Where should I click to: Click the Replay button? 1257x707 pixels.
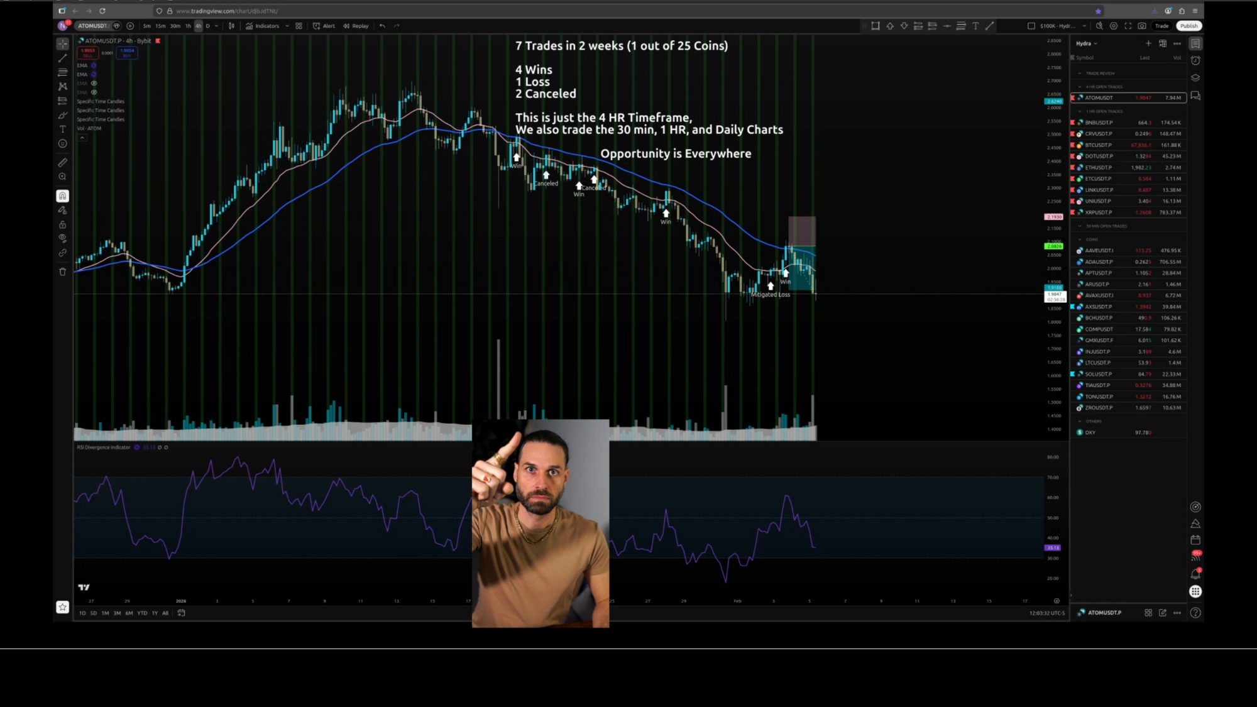click(356, 26)
